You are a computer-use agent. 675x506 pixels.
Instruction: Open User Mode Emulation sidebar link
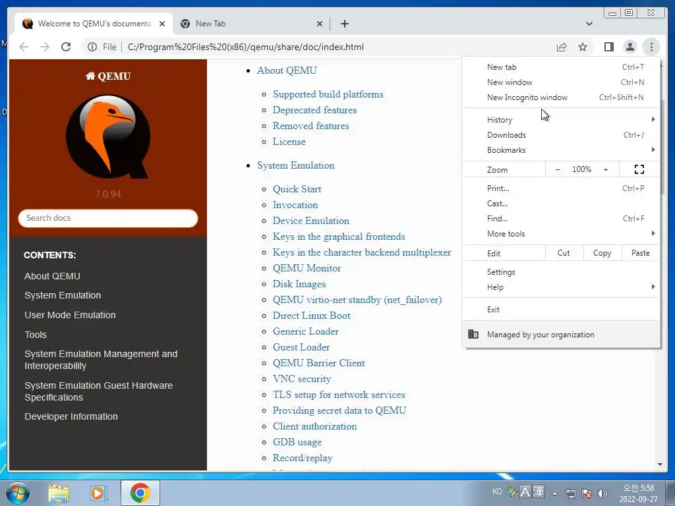[70, 315]
